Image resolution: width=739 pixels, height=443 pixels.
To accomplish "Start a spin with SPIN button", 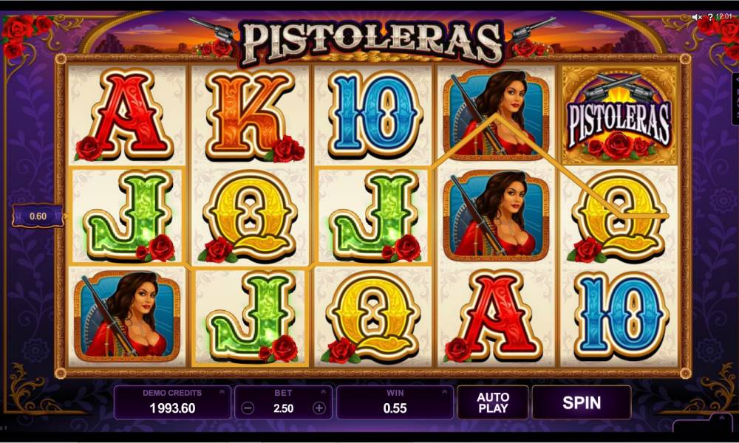I will tap(582, 402).
